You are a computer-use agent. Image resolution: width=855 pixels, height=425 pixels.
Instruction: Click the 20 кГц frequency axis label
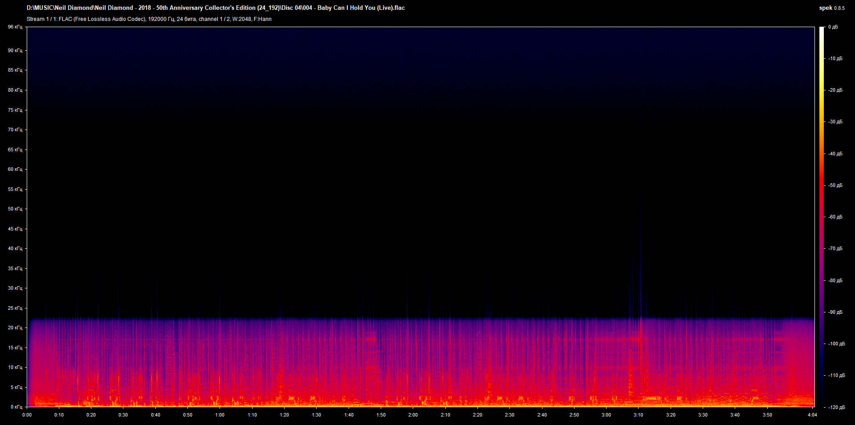(x=15, y=328)
